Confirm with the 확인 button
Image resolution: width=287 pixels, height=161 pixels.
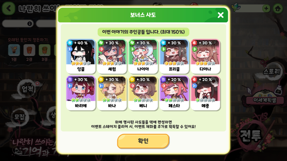pos(143,141)
